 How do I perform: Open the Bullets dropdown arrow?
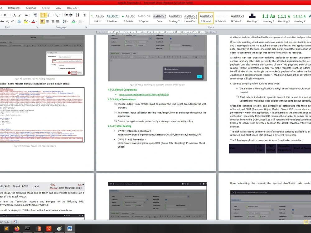tap(46, 15)
